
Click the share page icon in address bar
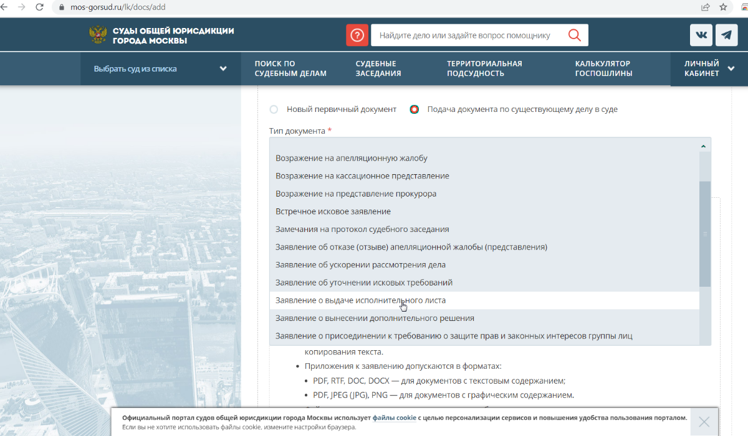point(705,7)
